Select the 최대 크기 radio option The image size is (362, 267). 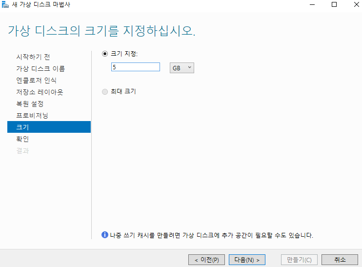(105, 92)
